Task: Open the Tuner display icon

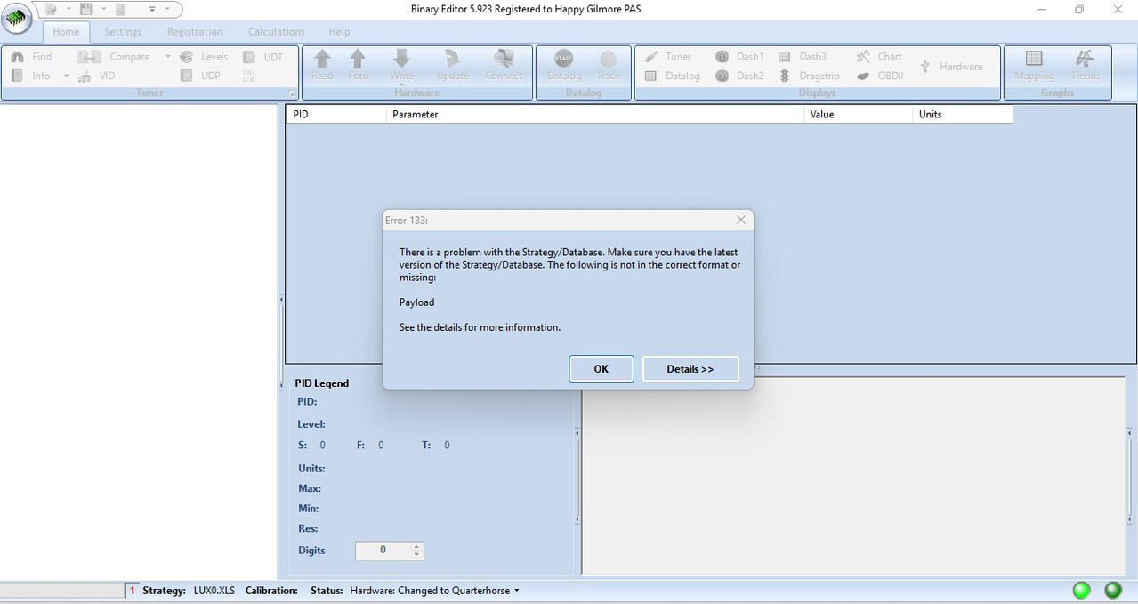Action: [x=650, y=57]
